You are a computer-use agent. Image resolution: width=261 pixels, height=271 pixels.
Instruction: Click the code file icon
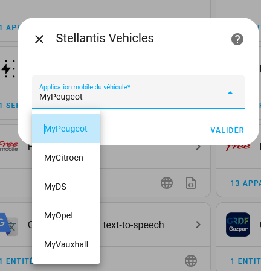click(x=191, y=183)
